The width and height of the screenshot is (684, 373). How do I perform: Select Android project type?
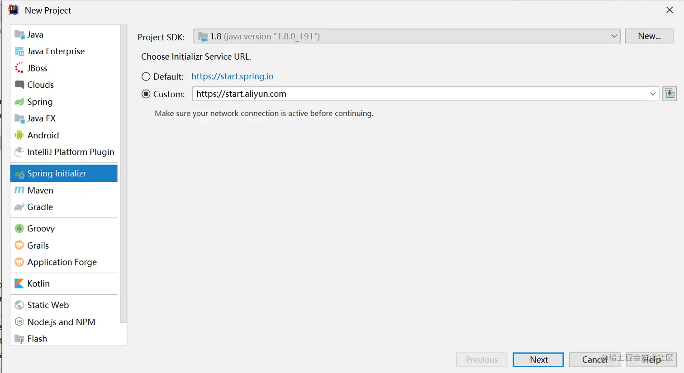click(x=64, y=135)
